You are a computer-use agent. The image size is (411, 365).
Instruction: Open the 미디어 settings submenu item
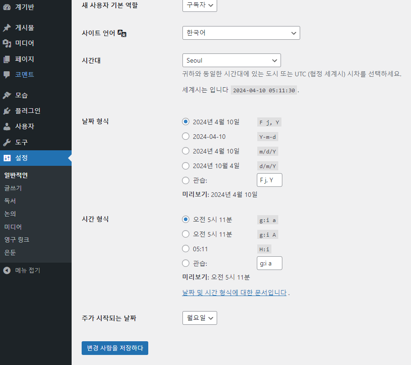[x=13, y=227]
